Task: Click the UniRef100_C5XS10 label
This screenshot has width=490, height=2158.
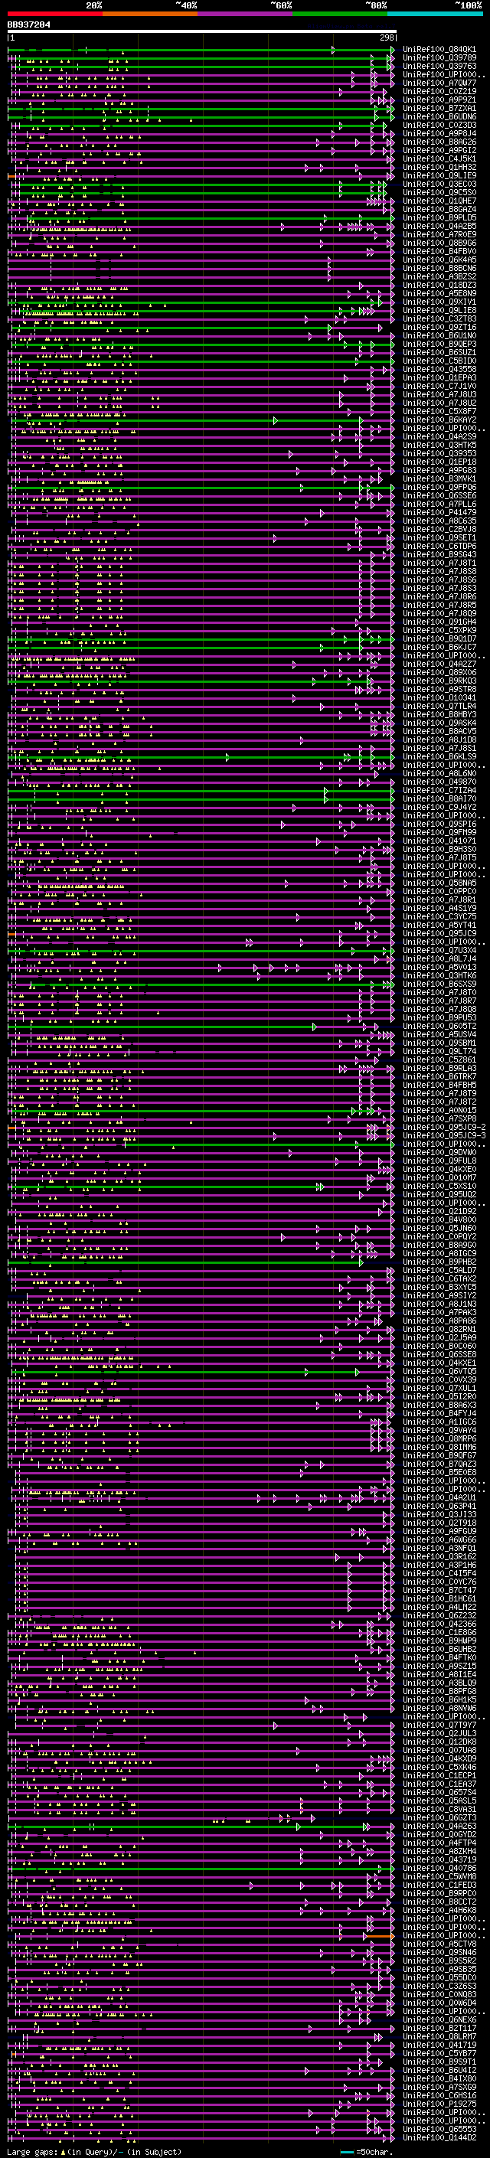Action: click(439, 1187)
